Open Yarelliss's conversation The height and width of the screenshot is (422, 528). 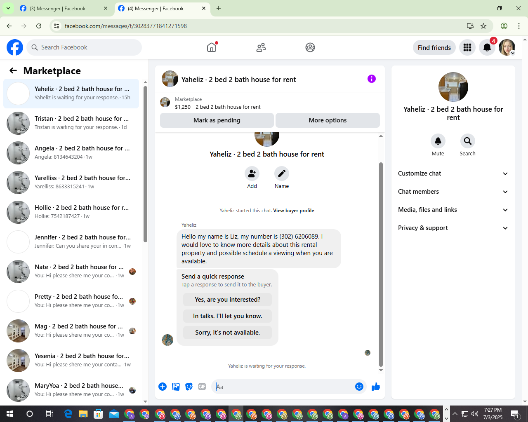click(71, 183)
